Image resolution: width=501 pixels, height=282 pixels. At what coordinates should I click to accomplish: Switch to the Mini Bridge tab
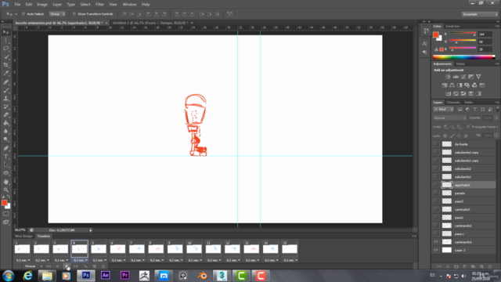pyautogui.click(x=23, y=237)
